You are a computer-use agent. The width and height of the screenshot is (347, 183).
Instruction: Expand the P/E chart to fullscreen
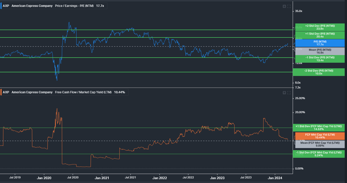click(289, 6)
